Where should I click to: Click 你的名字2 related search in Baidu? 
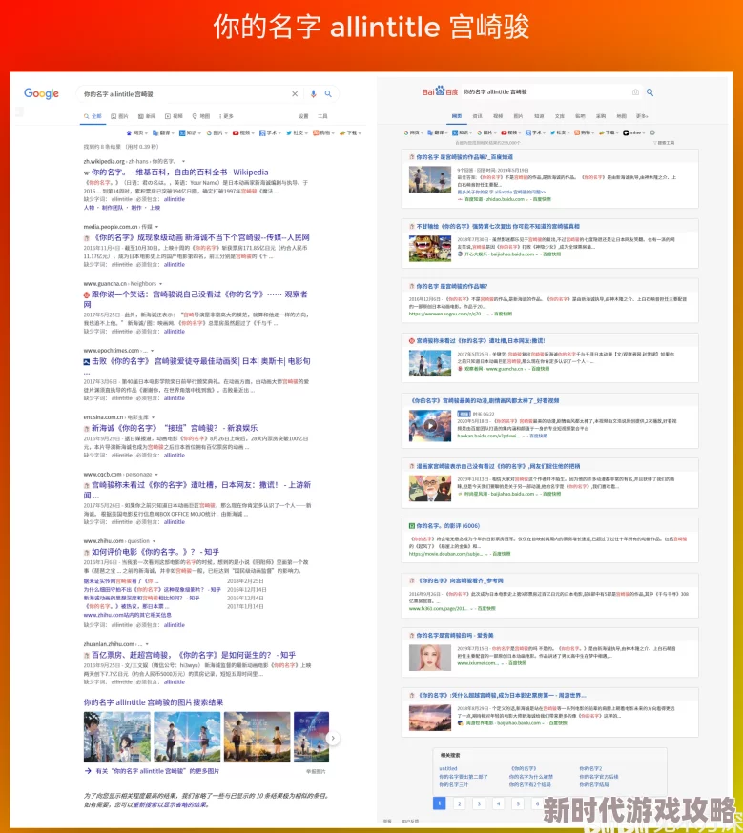pos(590,769)
